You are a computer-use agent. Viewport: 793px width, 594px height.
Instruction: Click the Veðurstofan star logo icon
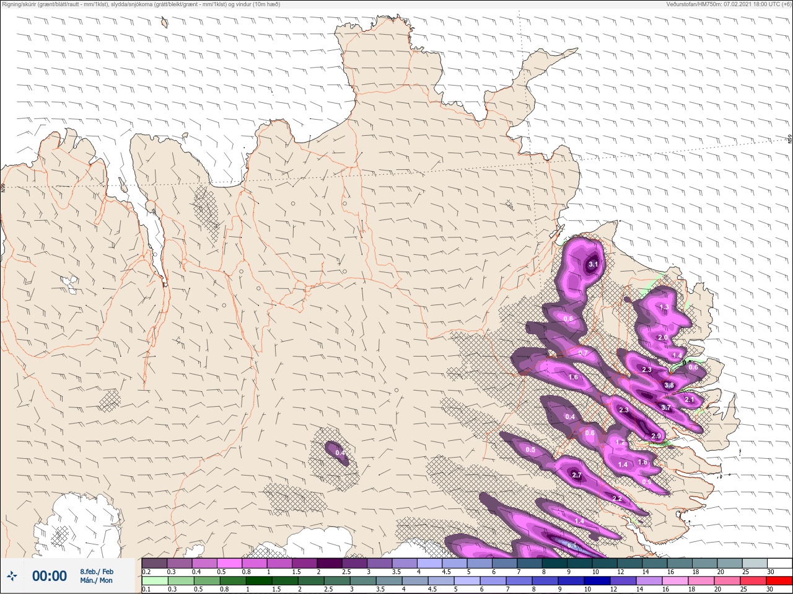12,576
